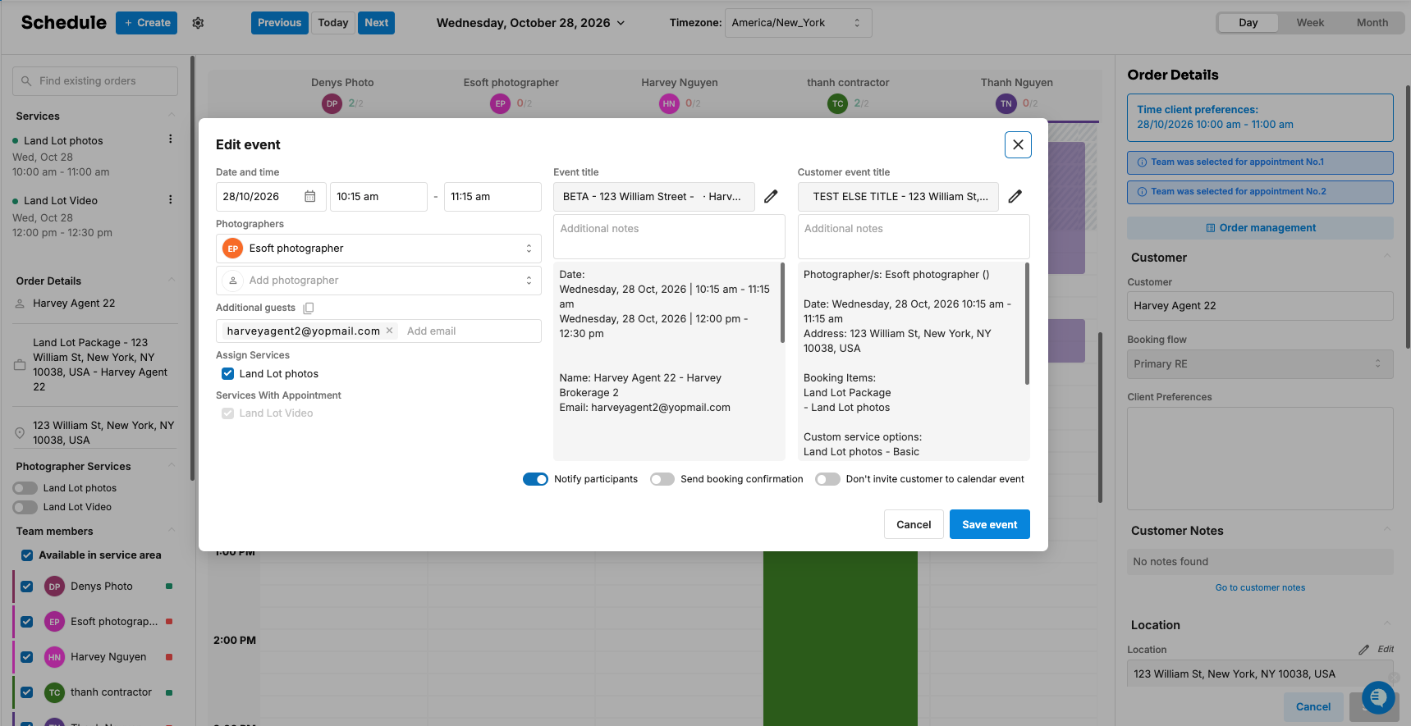Cancel the Edit event dialog
Image resolution: width=1411 pixels, height=726 pixels.
tap(914, 525)
